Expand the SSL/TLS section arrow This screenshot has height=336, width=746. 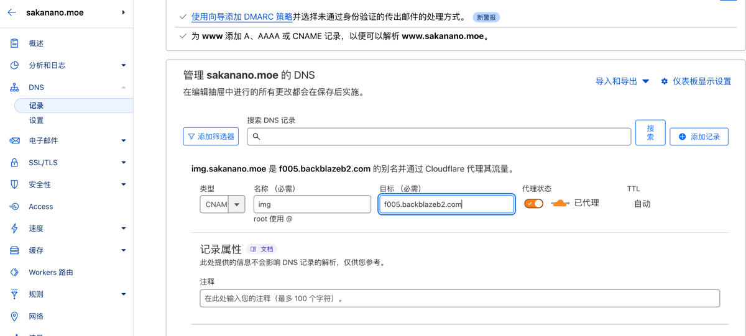coord(123,163)
